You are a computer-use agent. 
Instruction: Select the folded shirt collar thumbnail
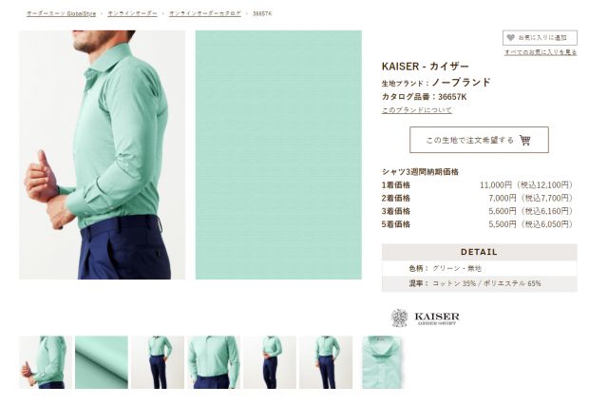point(382,362)
